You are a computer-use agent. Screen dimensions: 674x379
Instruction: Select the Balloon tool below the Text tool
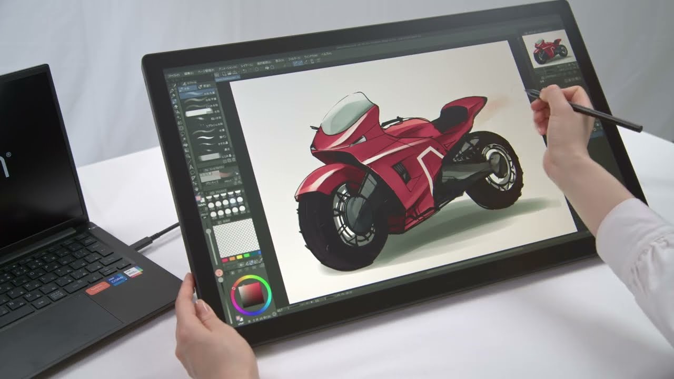192,173
